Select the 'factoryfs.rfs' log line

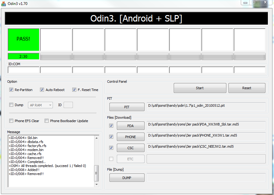point(27,146)
